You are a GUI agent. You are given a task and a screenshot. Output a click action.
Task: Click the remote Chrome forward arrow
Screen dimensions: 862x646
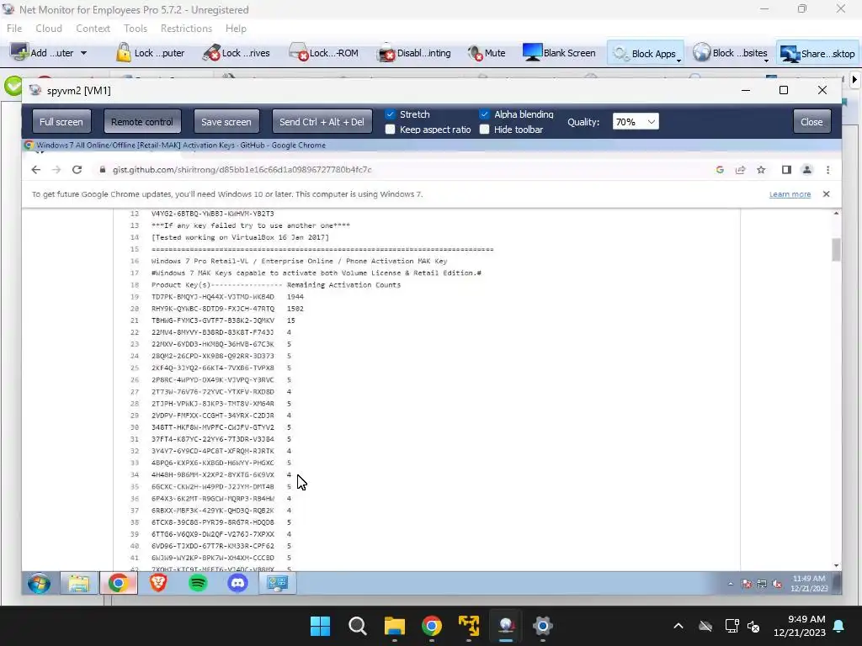(56, 170)
